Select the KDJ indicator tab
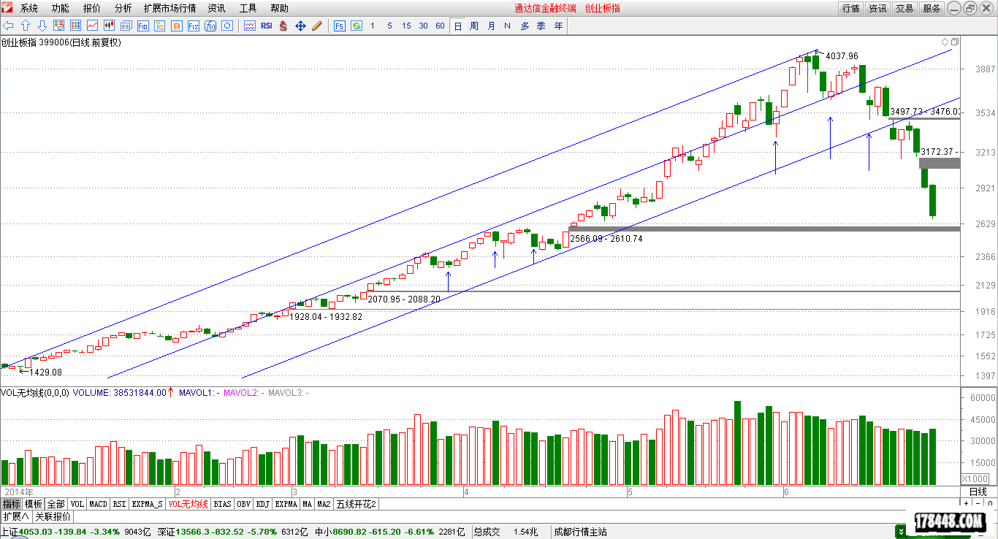This screenshot has width=998, height=539. 263,504
